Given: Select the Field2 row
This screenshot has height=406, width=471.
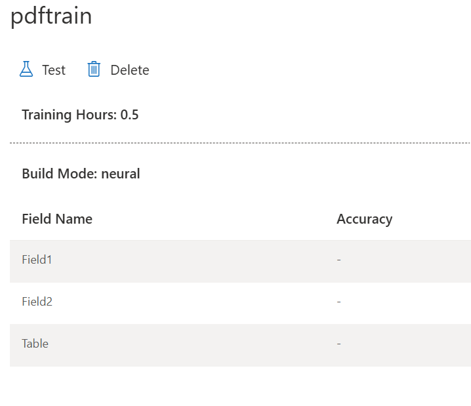Looking at the screenshot, I should click(240, 303).
